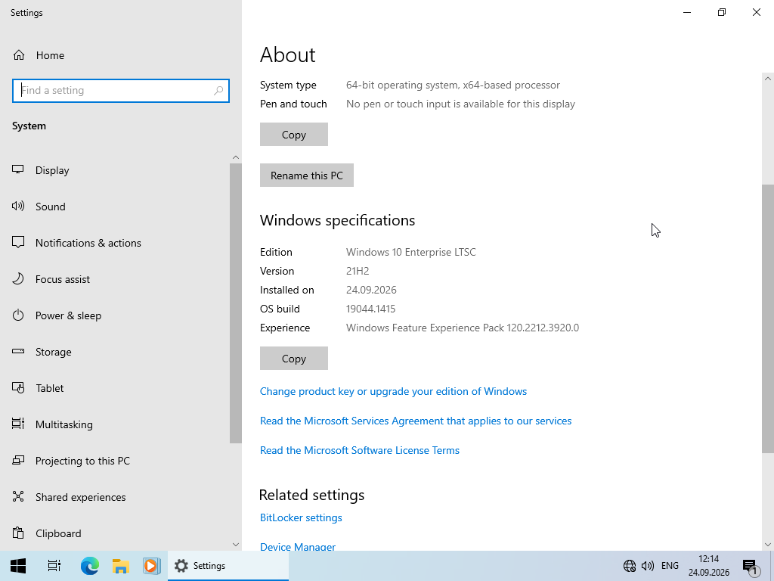Click the volume speaker tray icon
774x581 pixels.
pyautogui.click(x=648, y=566)
